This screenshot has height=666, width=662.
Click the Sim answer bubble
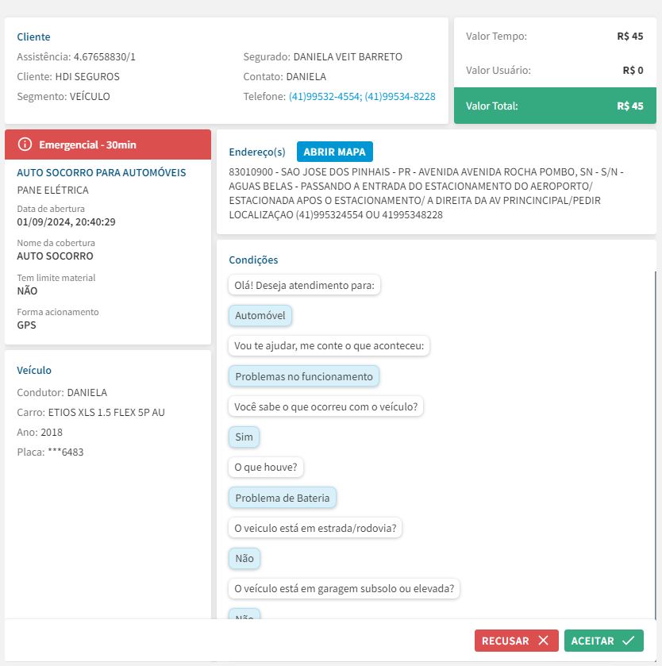click(x=244, y=437)
